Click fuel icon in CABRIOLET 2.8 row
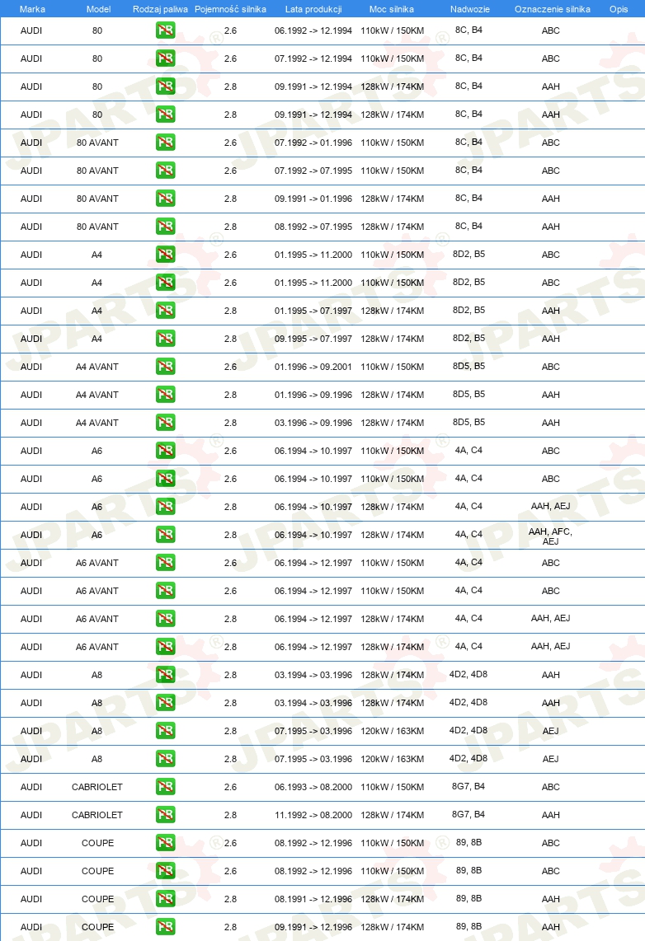The width and height of the screenshot is (645, 941). pos(165,814)
